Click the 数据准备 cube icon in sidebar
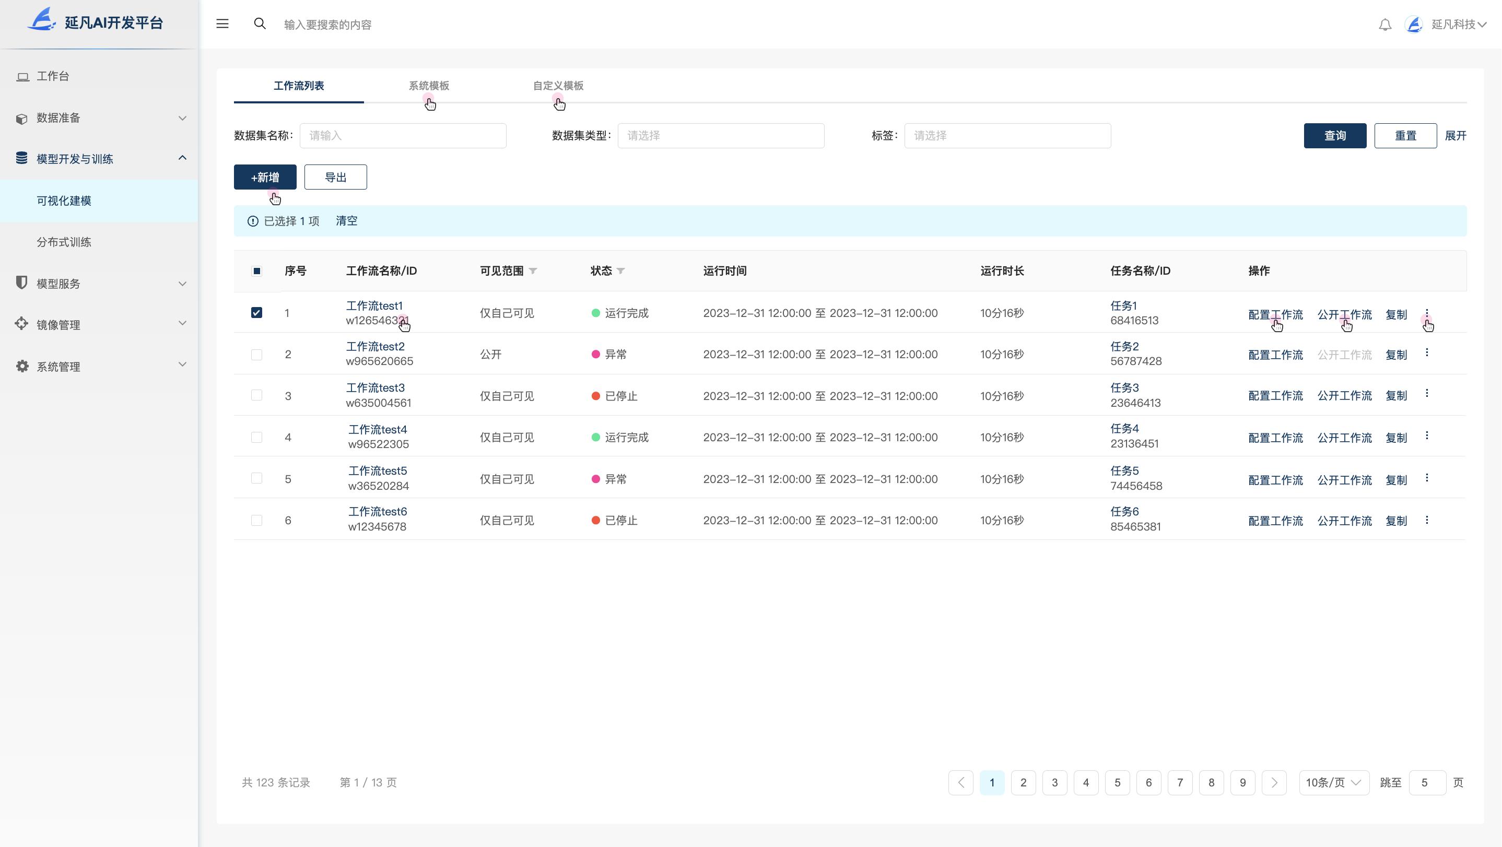This screenshot has width=1502, height=847. point(21,117)
